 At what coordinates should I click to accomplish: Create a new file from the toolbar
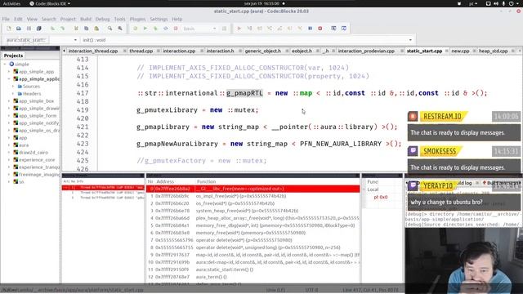[x=9, y=29]
